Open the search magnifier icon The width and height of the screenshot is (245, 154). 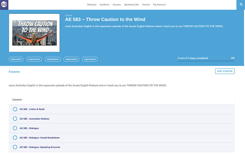pyautogui.click(x=241, y=5)
